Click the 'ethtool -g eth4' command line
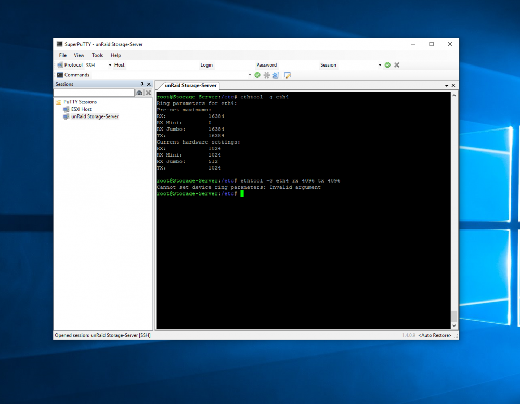The height and width of the screenshot is (404, 520). [223, 97]
